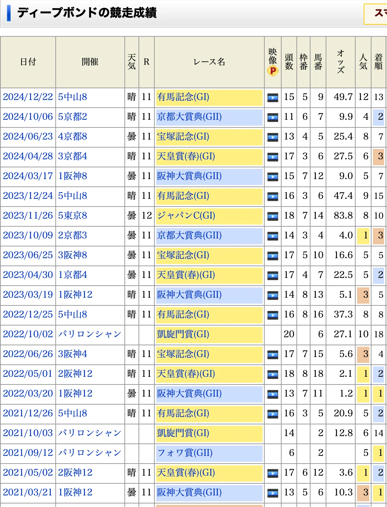Click the 開催 column header
This screenshot has height=507, width=387.
point(90,62)
